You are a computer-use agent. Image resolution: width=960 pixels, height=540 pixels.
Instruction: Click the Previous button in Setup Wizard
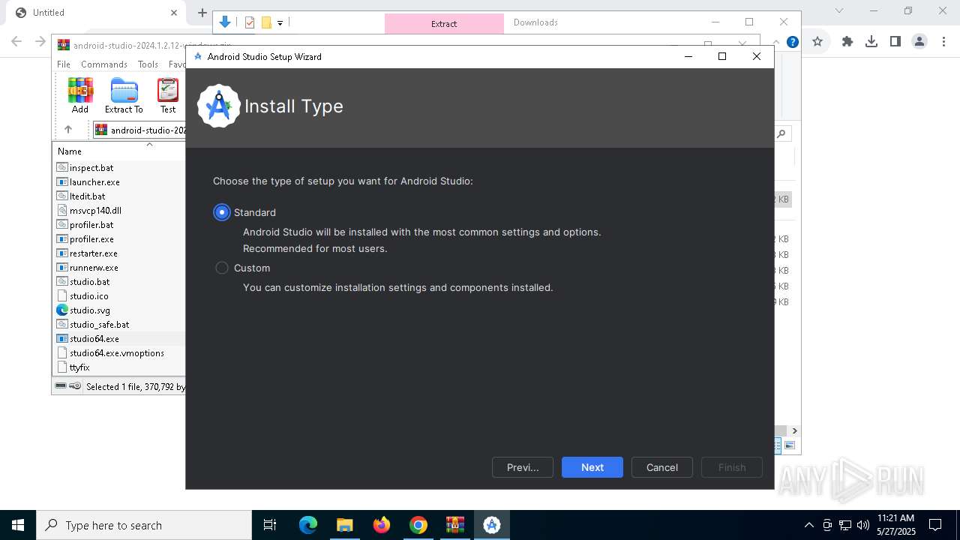click(523, 467)
